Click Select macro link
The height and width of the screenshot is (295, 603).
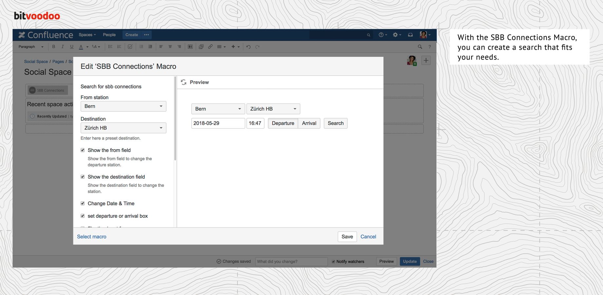92,237
